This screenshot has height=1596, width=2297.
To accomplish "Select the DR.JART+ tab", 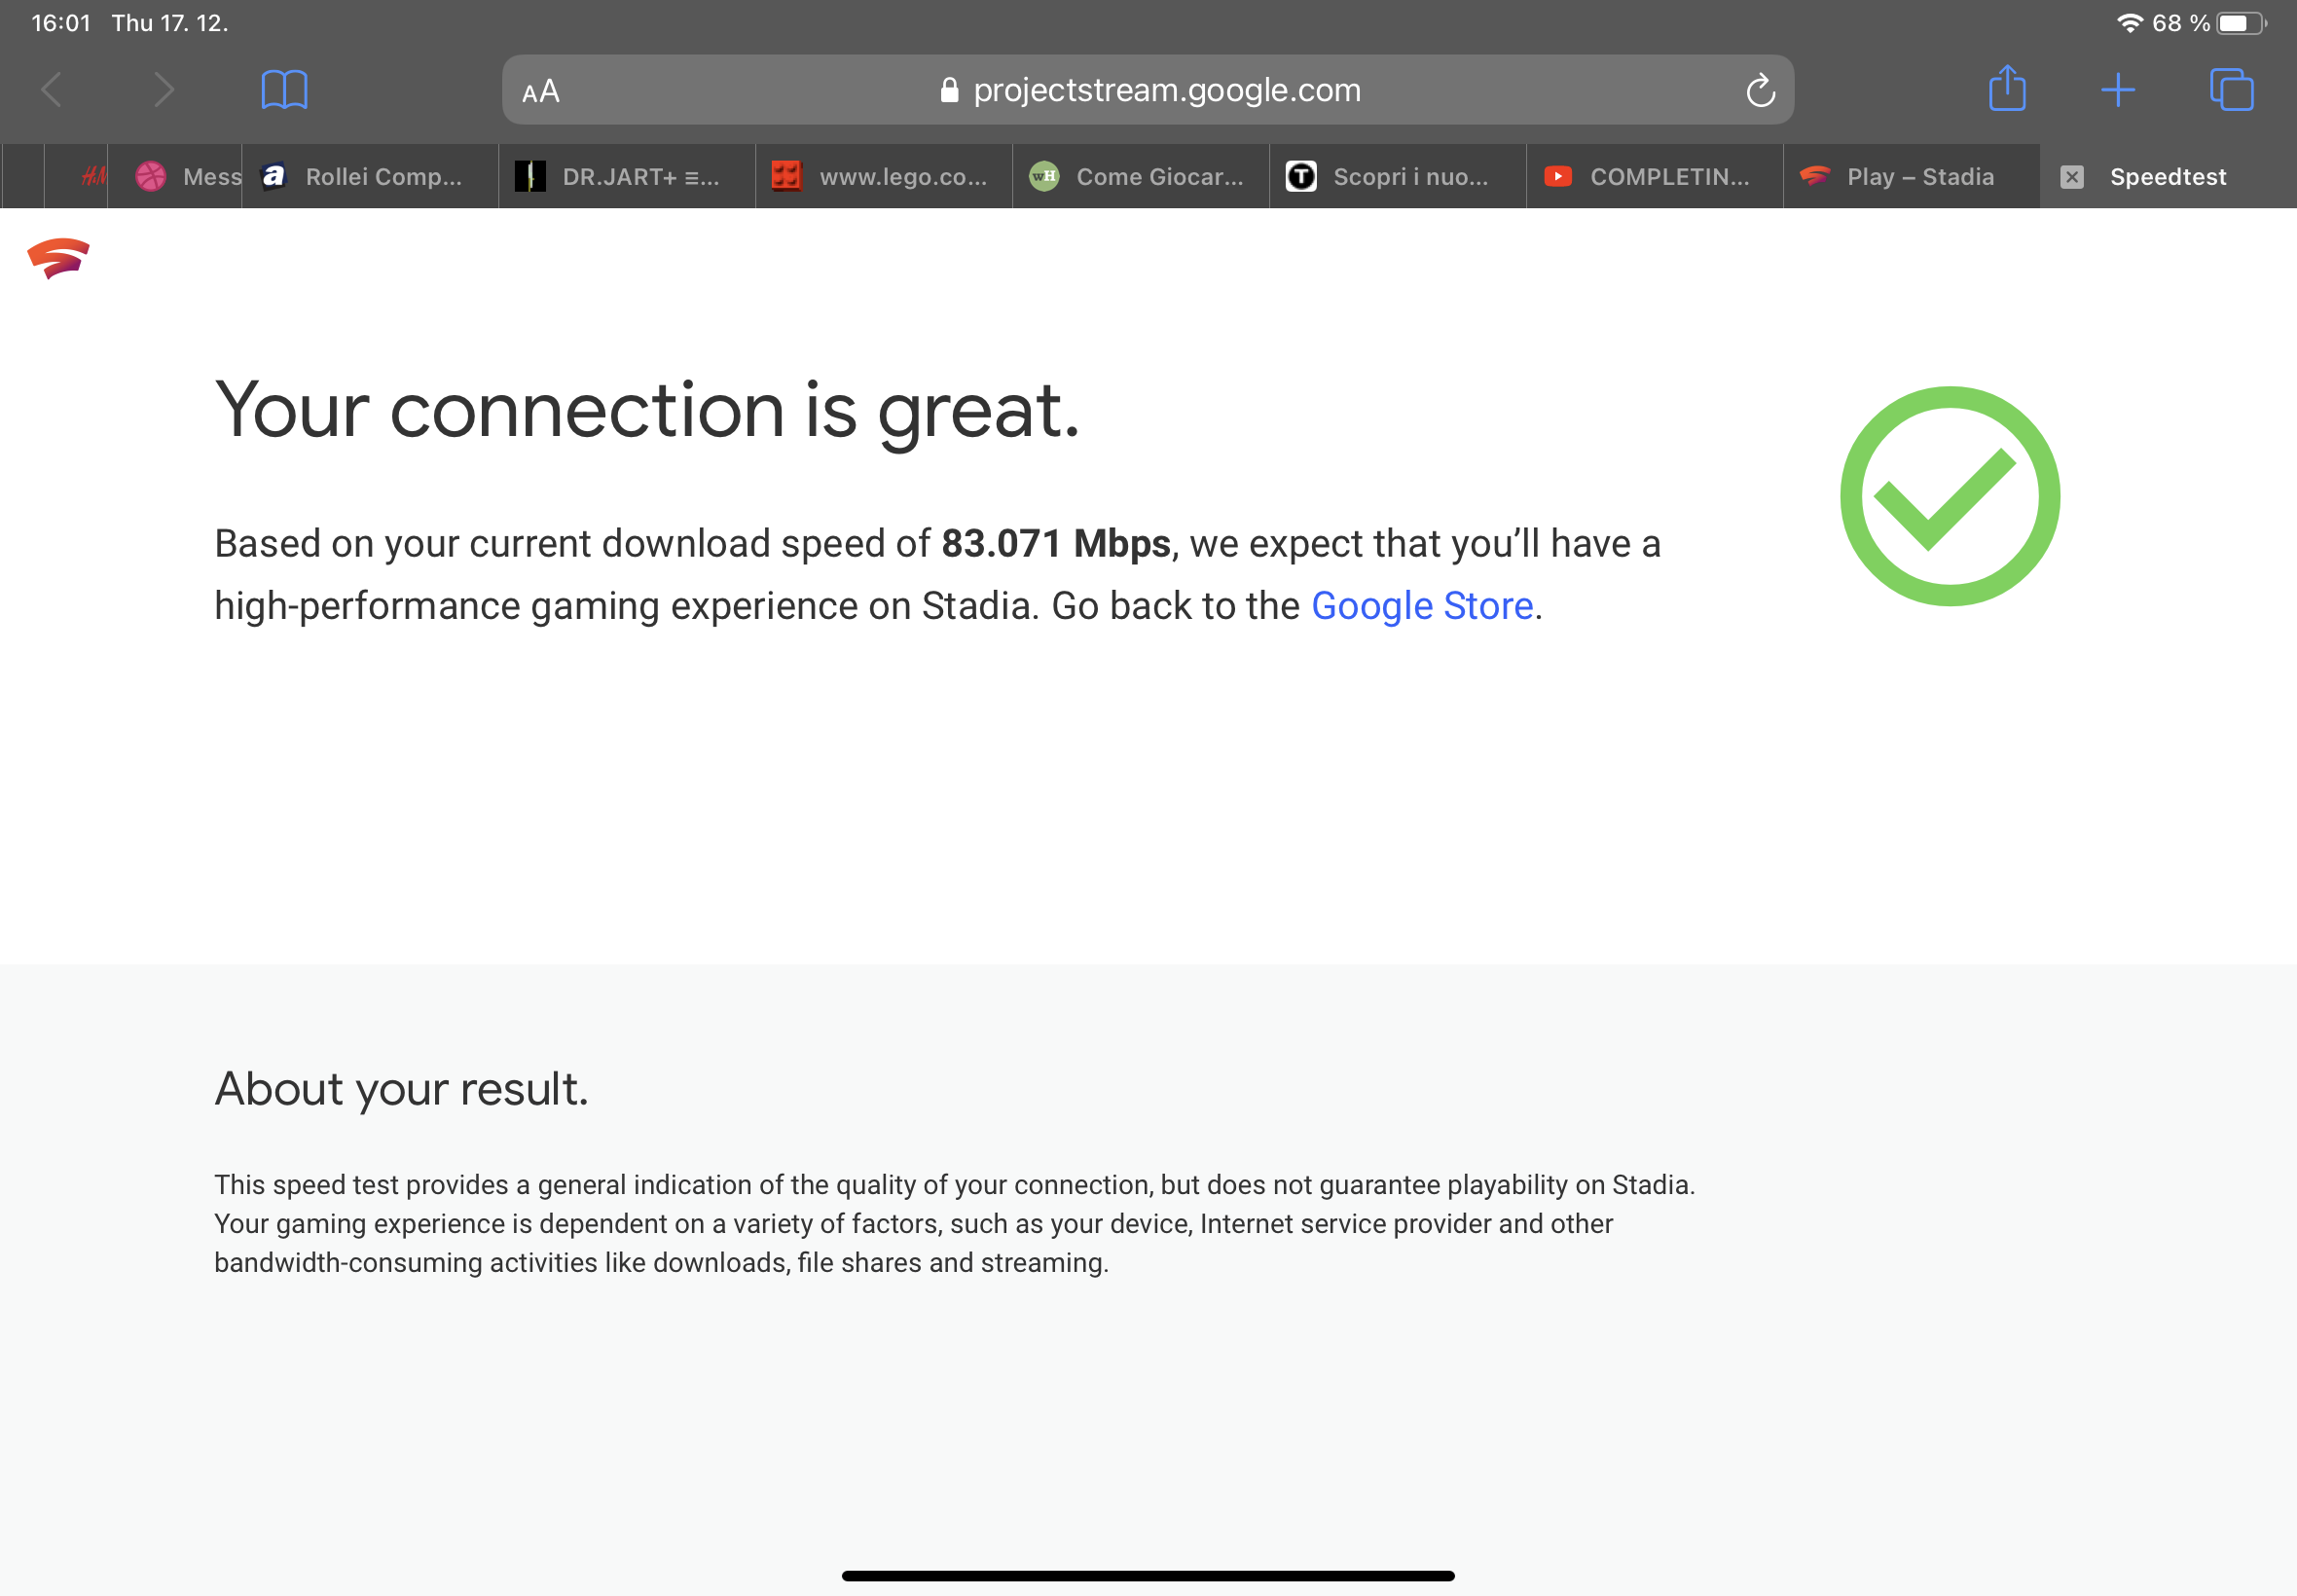I will (627, 177).
